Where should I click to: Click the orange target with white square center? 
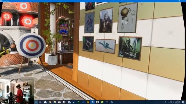point(24,6)
